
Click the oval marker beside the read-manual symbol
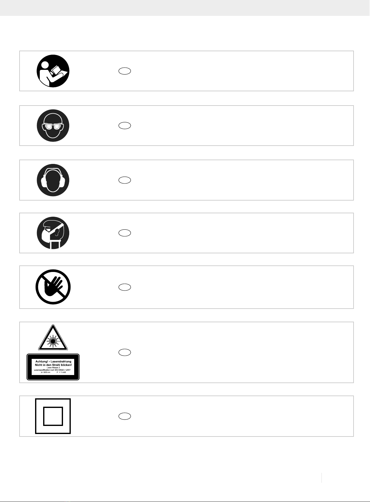[124, 71]
